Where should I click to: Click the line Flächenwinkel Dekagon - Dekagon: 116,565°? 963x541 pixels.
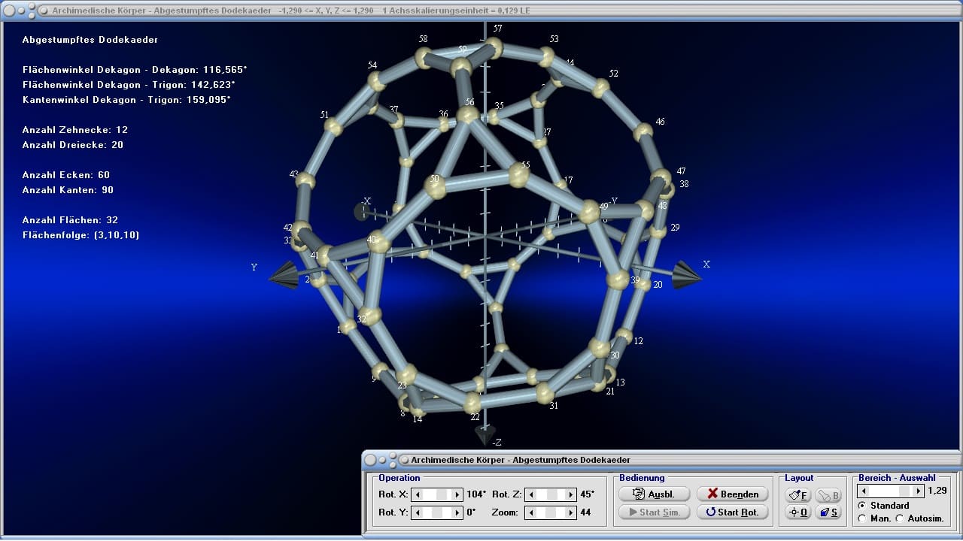point(135,70)
